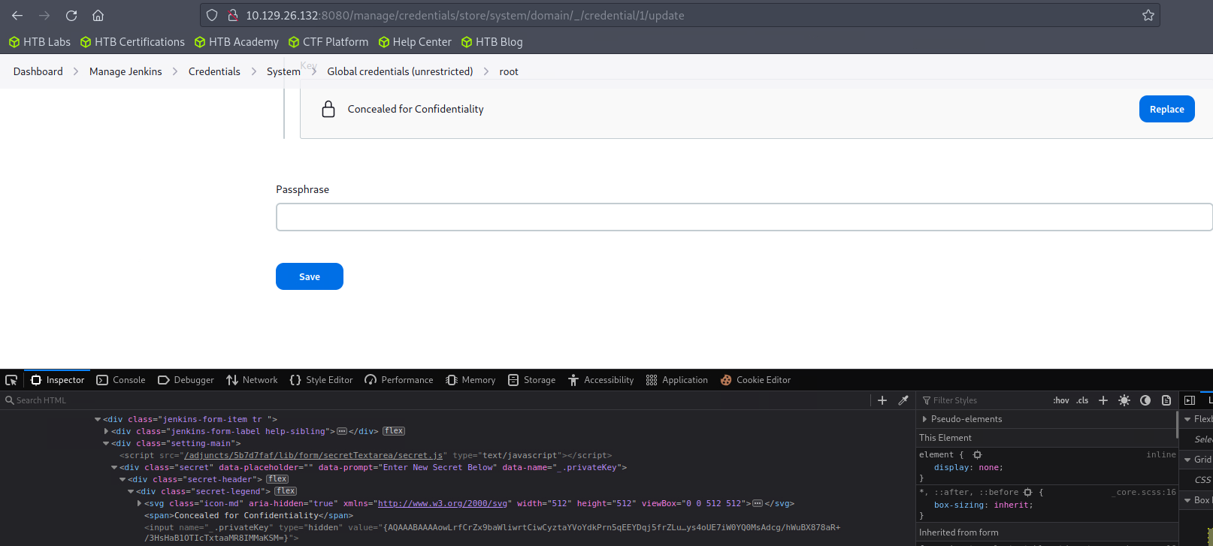
Task: Switch to the Debugger tab
Action: [x=186, y=380]
